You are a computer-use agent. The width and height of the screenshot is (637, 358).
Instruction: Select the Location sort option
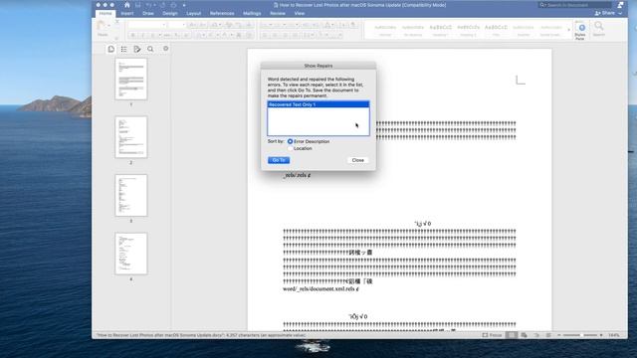(290, 148)
